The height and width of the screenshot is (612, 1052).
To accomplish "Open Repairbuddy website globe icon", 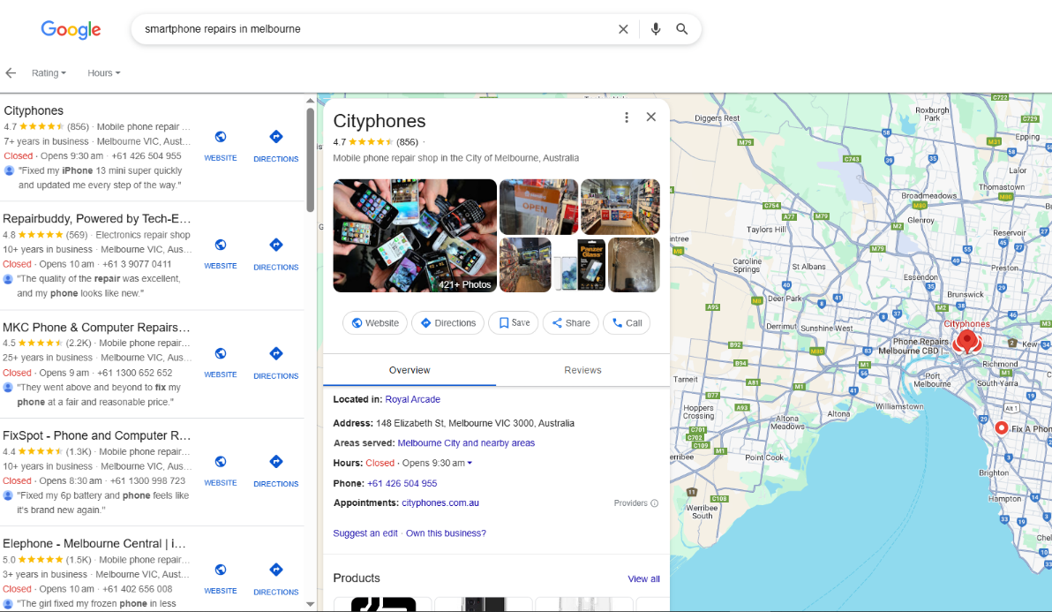I will (220, 245).
